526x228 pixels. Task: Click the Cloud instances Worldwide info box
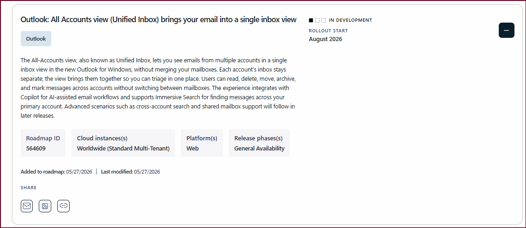point(123,143)
